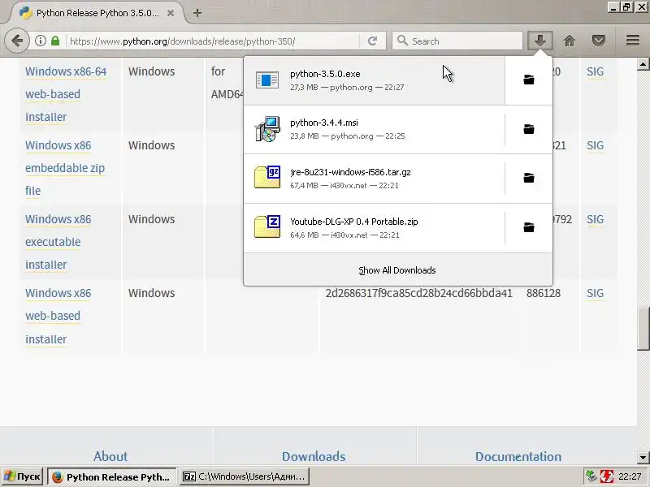Open SIG link for embeddable zip file
This screenshot has height=487, width=650.
[595, 145]
